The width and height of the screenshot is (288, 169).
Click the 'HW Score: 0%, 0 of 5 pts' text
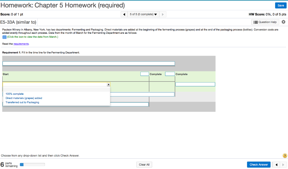click(x=267, y=14)
